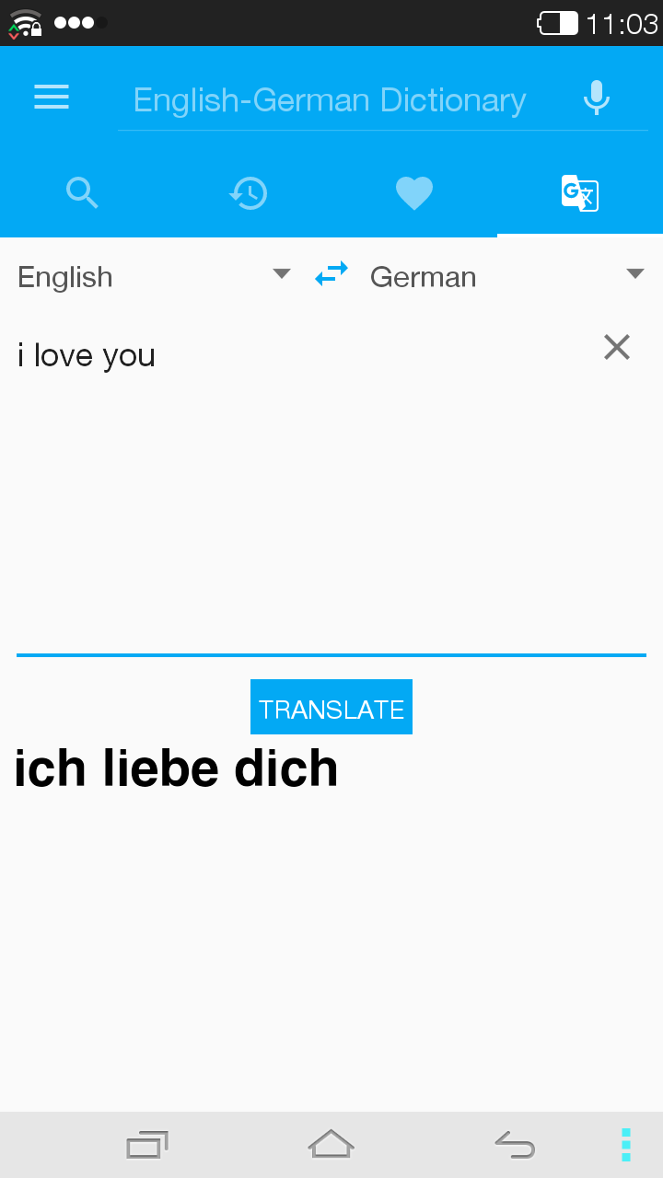Open Android recent apps
Viewport: 663px width, 1178px height.
tap(147, 1145)
